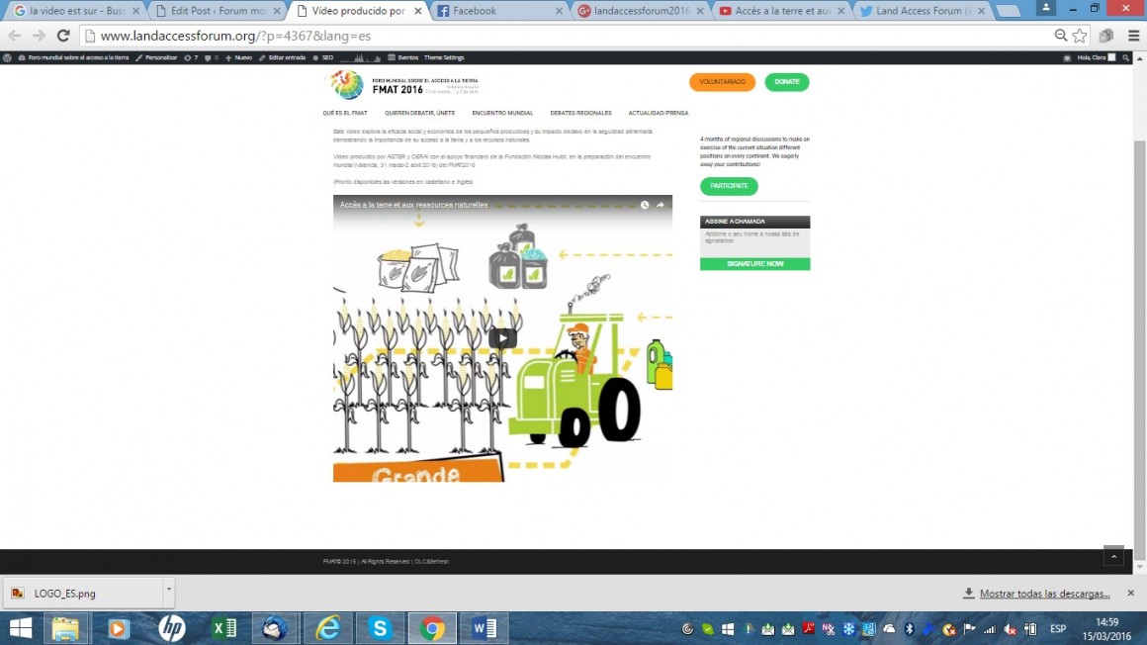Click the video's share arrow icon

coord(661,205)
